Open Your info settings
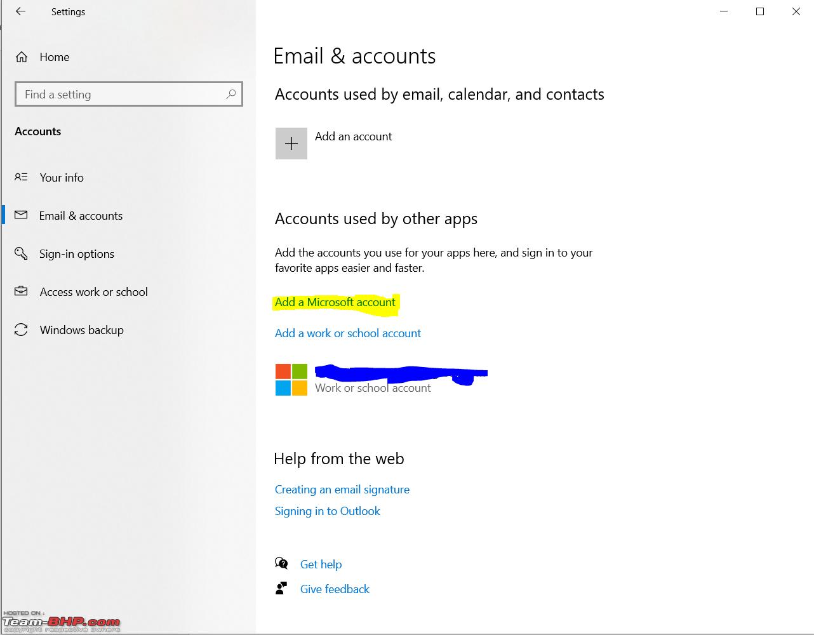The image size is (814, 635). 62,178
